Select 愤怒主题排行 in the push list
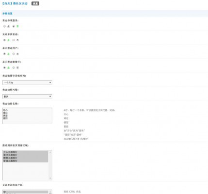The height and width of the screenshot is (194, 208). 26,158
